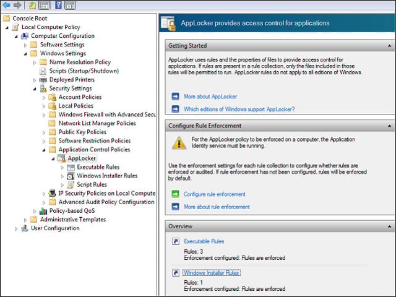
Task: Click the Deployed Printers printer icon
Action: pos(43,80)
